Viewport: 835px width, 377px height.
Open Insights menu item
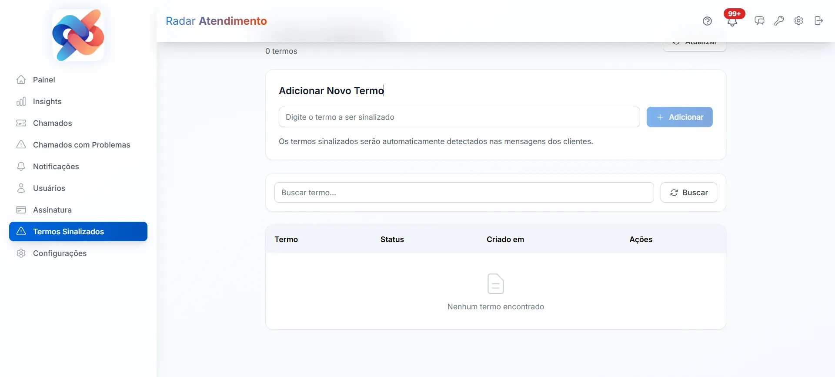(78, 102)
